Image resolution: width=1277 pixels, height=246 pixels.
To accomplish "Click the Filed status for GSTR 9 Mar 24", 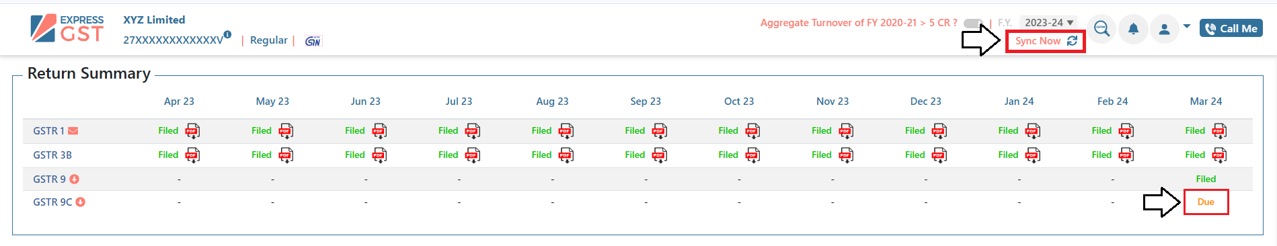I will (1206, 179).
